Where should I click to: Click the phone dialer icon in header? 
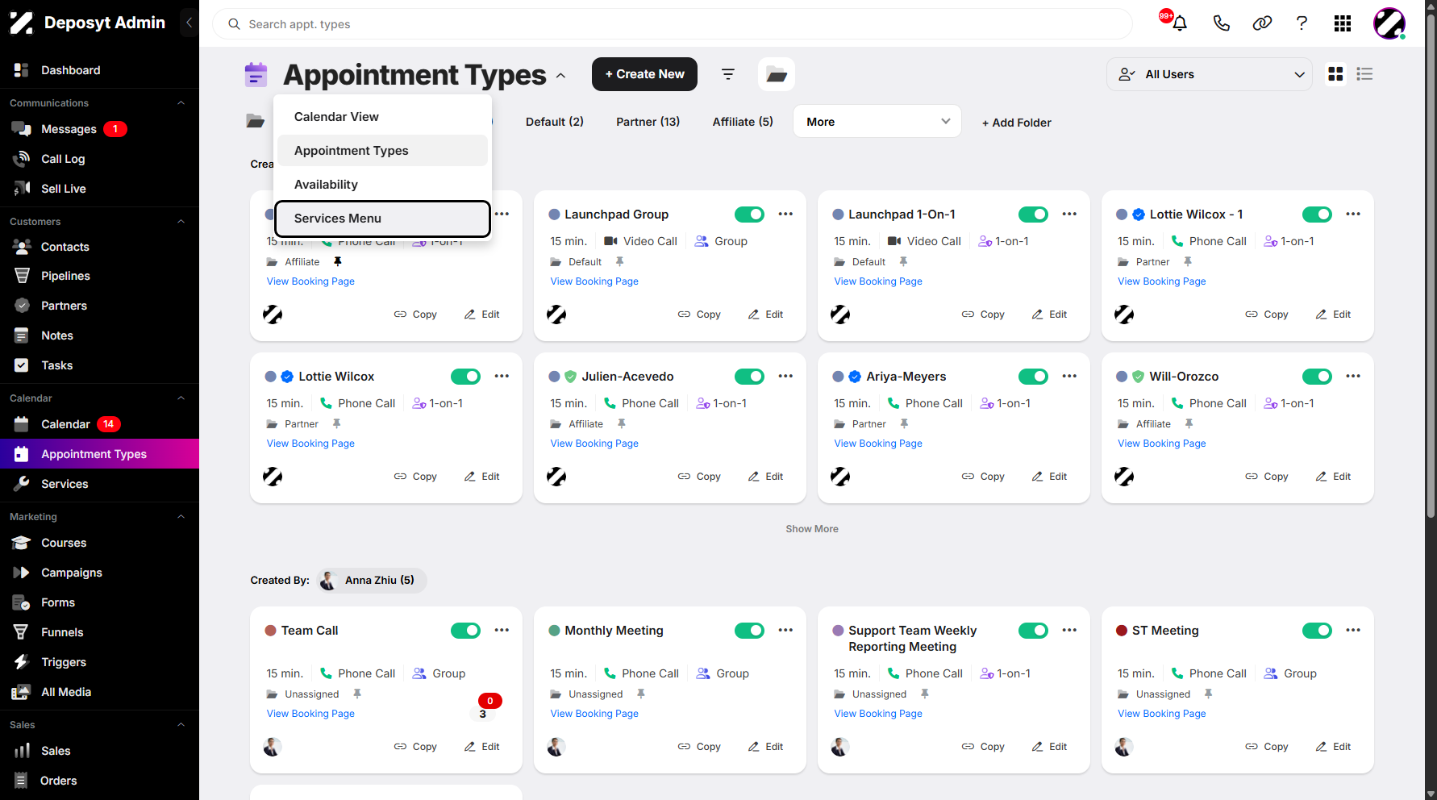pos(1221,23)
